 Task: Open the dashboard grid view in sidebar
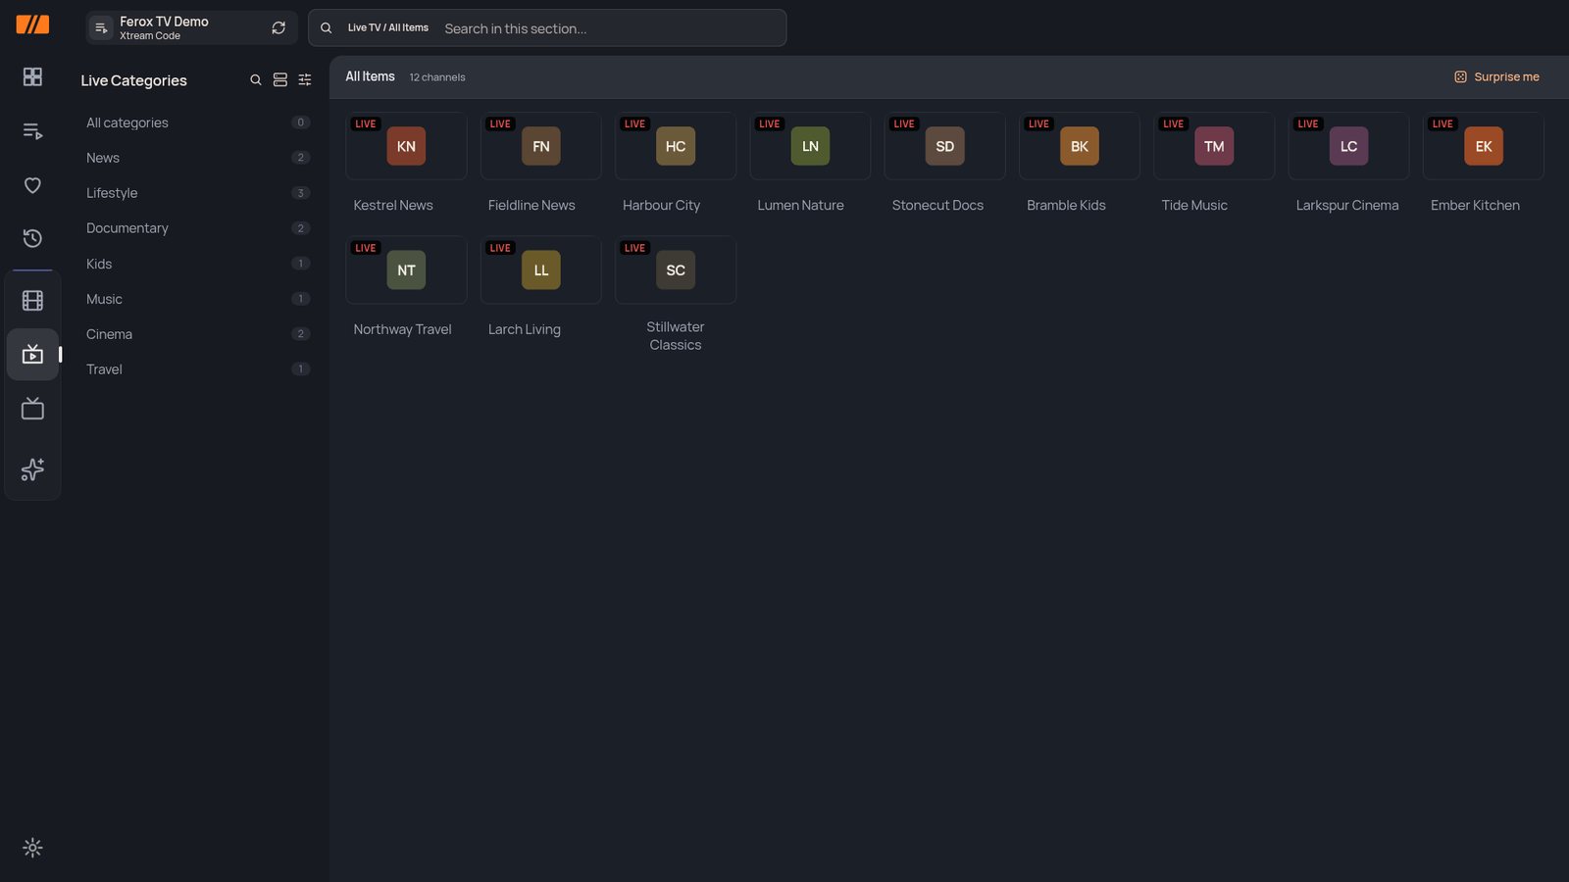coord(32,76)
